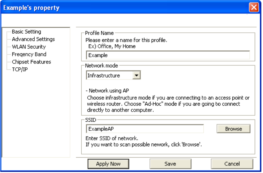The height and width of the screenshot is (173, 263).
Task: Cancel the property dialog
Action: (x=232, y=164)
